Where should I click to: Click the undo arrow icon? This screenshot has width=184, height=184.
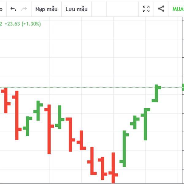[x=13, y=9]
